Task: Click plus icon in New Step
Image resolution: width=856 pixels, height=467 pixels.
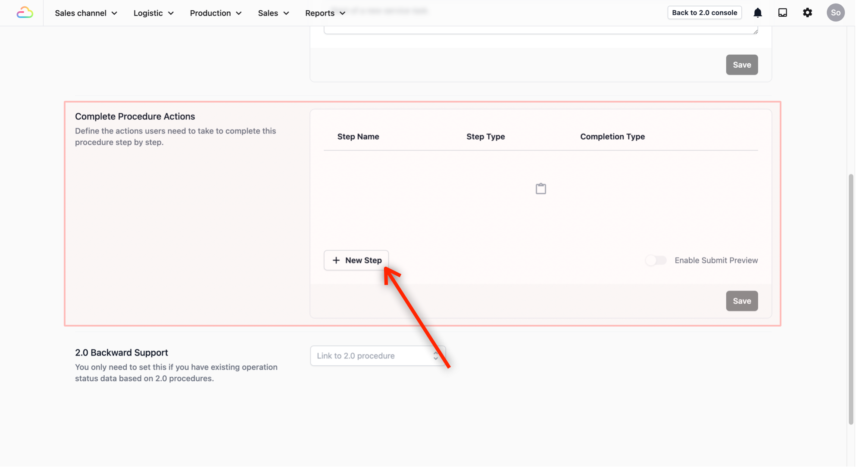Action: (x=336, y=260)
